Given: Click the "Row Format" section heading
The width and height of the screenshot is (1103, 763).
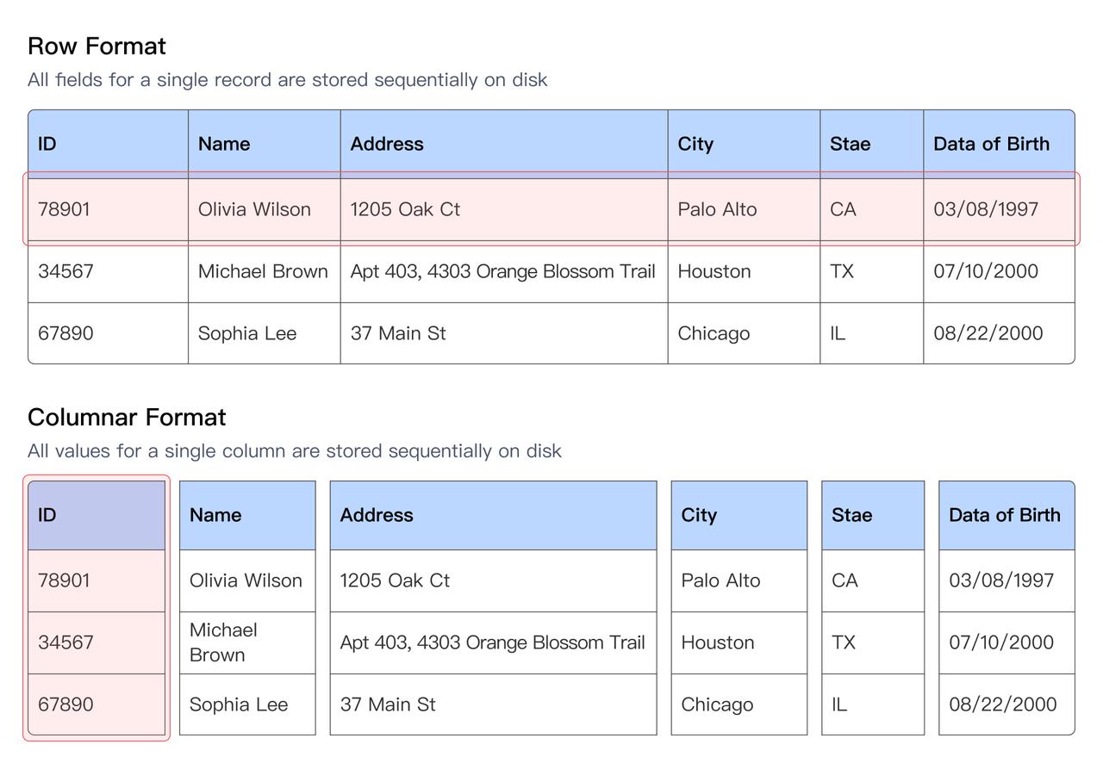Looking at the screenshot, I should coord(97,47).
